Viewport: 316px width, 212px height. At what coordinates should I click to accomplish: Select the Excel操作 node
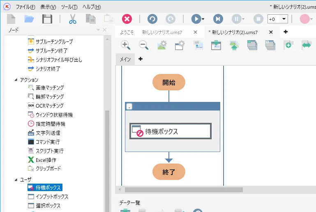[46, 160]
